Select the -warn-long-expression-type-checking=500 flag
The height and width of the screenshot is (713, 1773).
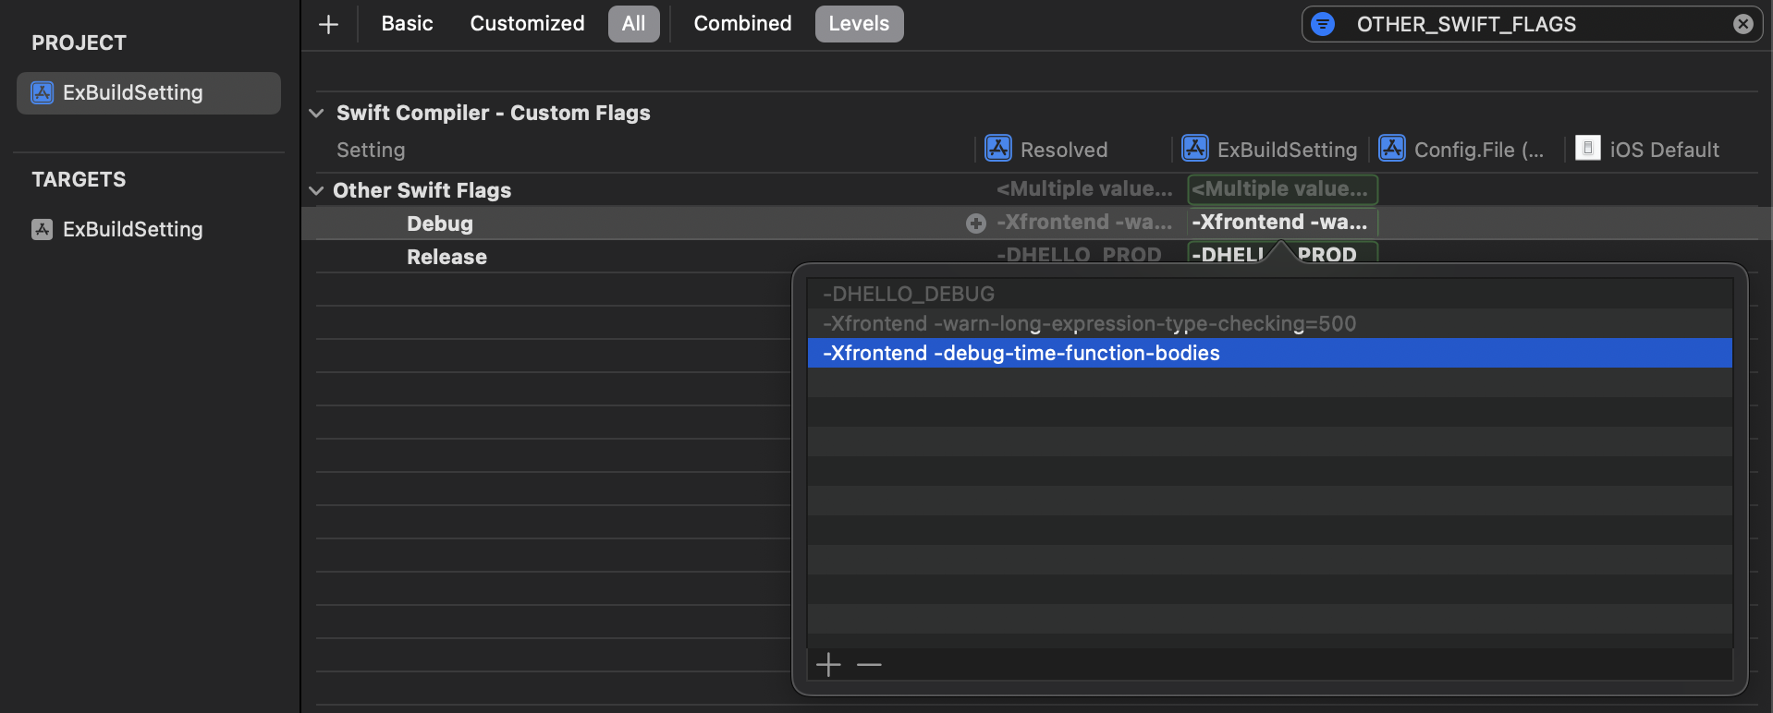(1269, 323)
